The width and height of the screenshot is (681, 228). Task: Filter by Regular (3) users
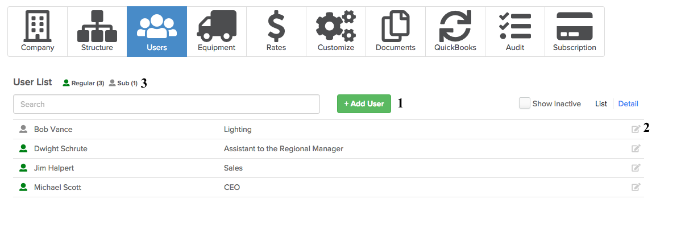tap(84, 83)
